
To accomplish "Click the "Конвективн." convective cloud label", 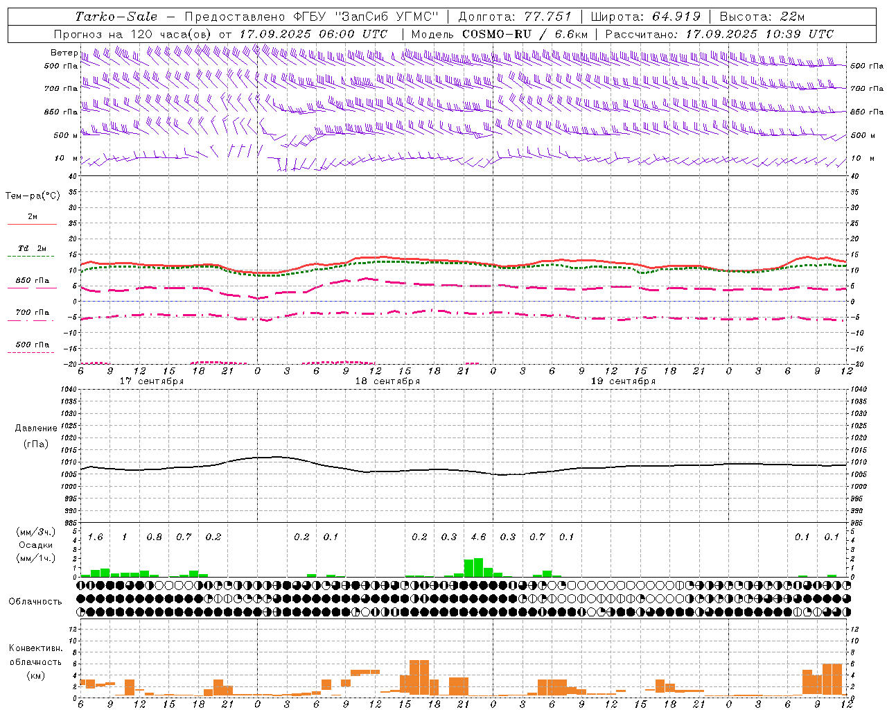I will click(35, 648).
